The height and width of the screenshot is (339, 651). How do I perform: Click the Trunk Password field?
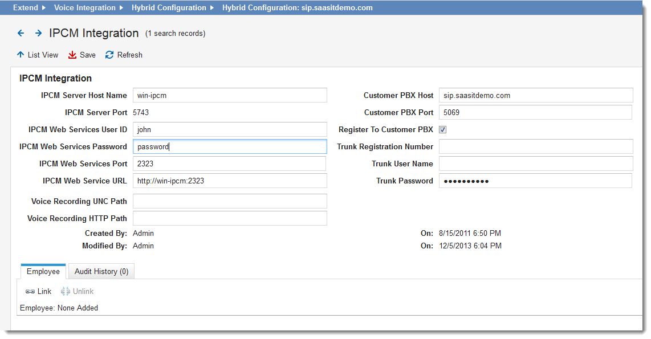tap(535, 181)
